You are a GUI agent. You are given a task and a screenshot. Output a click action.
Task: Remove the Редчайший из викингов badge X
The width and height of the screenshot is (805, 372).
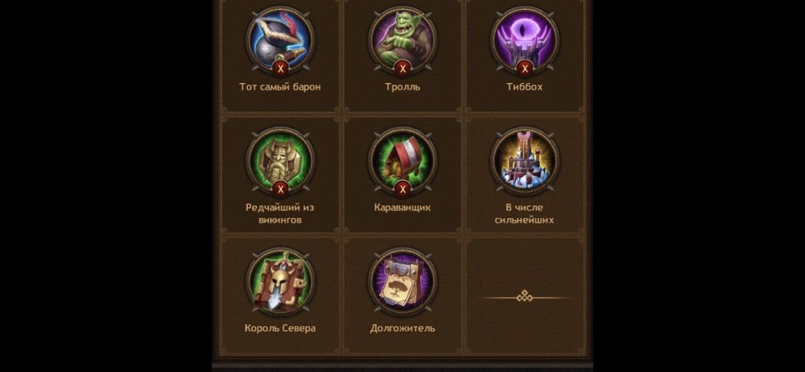tap(280, 189)
